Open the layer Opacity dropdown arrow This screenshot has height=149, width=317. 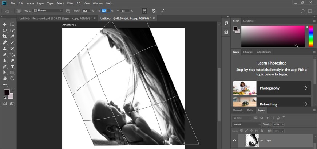pyautogui.click(x=283, y=124)
